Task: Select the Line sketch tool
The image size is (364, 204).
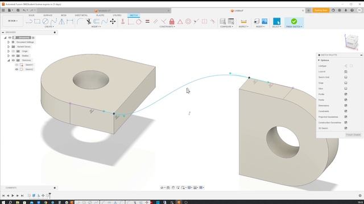Action: click(29, 22)
